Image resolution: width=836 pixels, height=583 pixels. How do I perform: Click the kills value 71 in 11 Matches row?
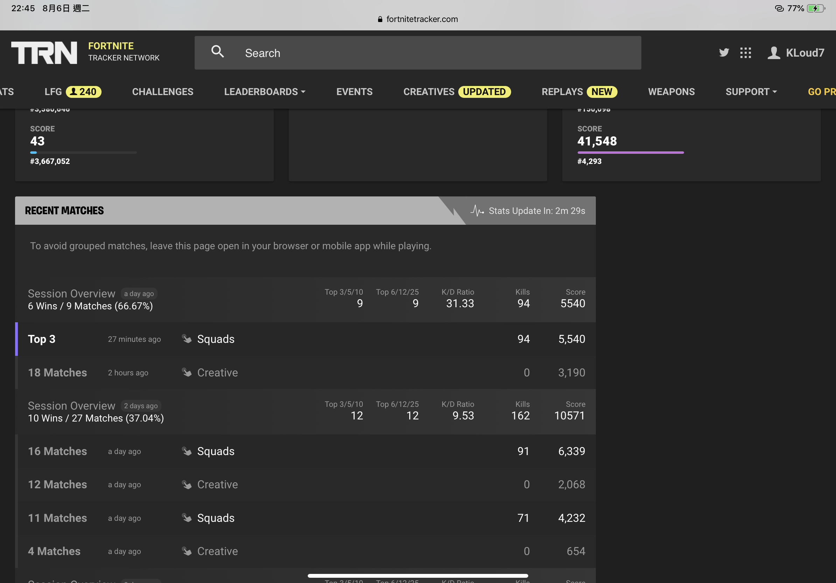point(524,518)
